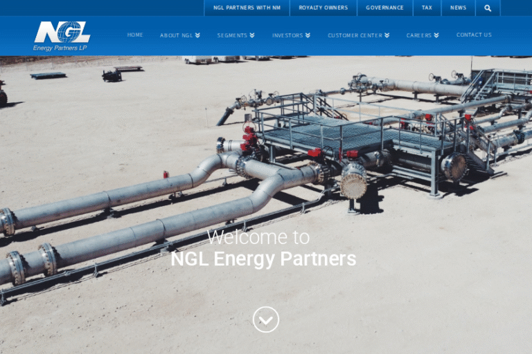Click the Customer Center menu label
Viewport: 532px width, 354px height.
coord(355,35)
